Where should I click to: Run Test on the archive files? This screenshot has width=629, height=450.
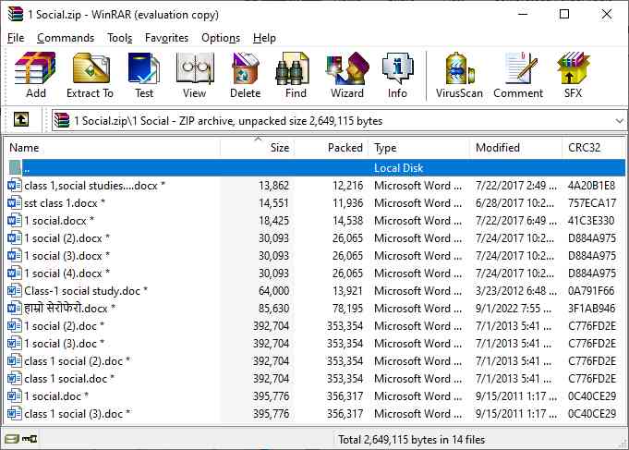(x=144, y=75)
